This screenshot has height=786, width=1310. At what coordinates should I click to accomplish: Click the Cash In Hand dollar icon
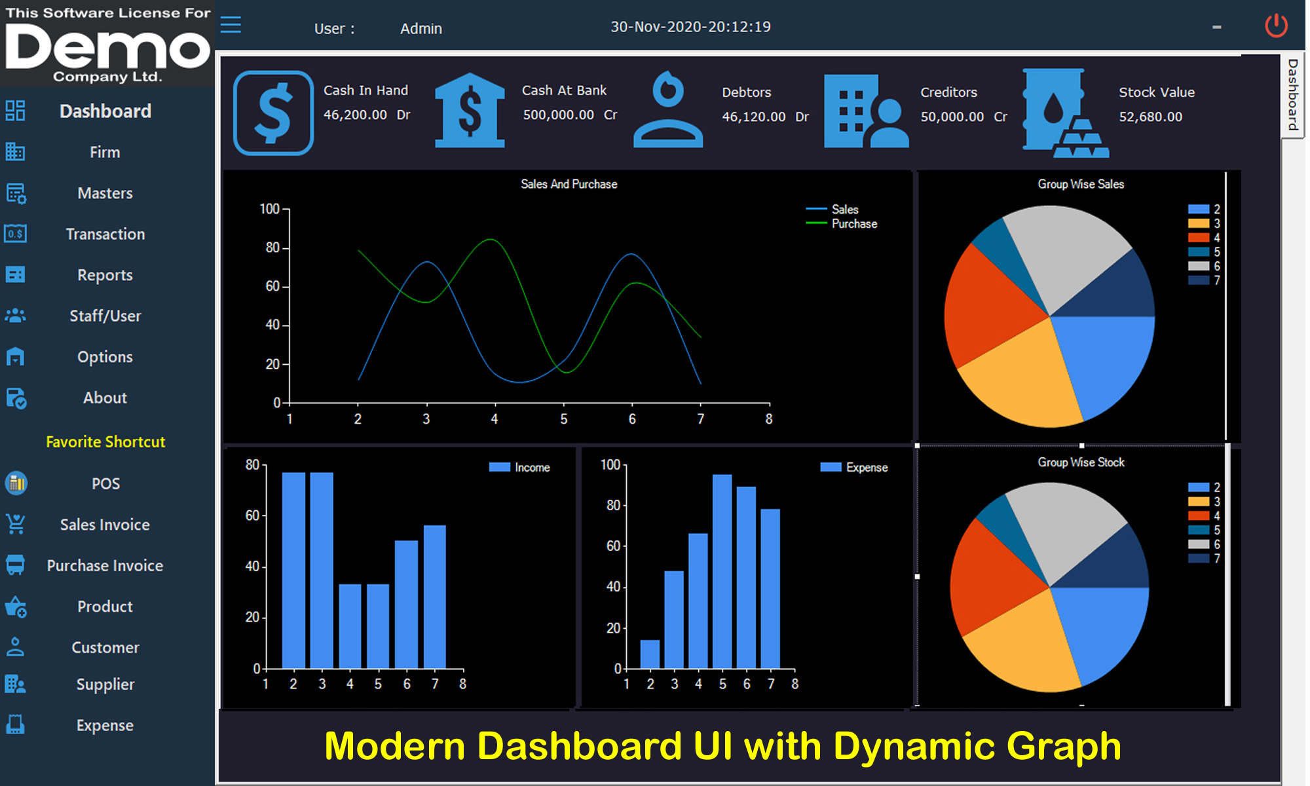point(273,111)
